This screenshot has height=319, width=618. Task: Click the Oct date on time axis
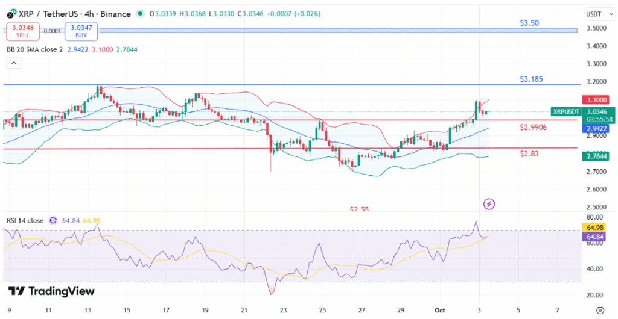point(441,310)
